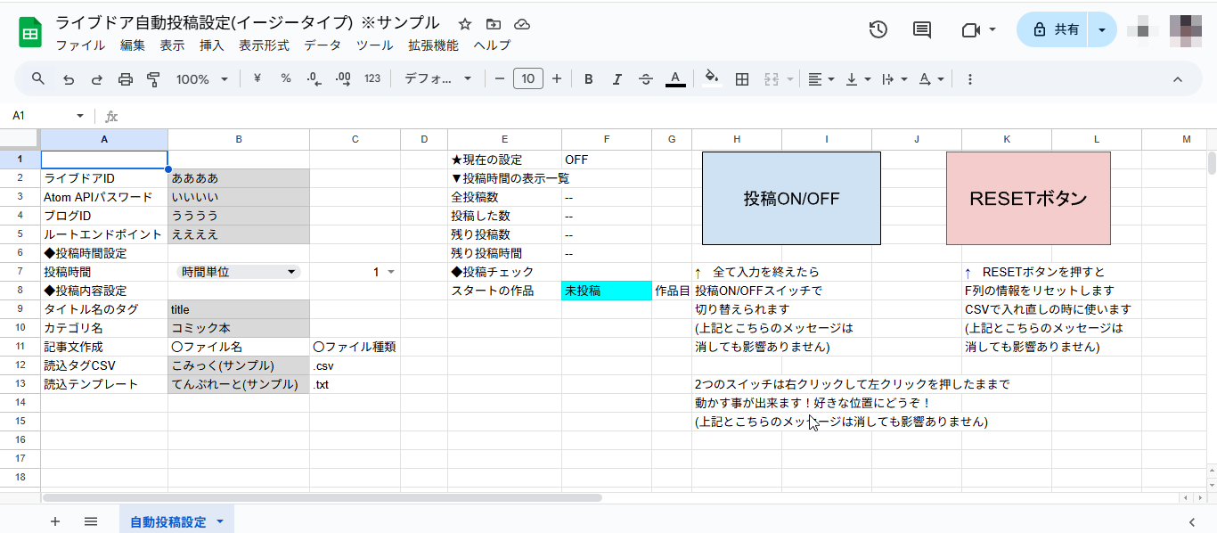
Task: Open the comments icon
Action: pos(922,29)
